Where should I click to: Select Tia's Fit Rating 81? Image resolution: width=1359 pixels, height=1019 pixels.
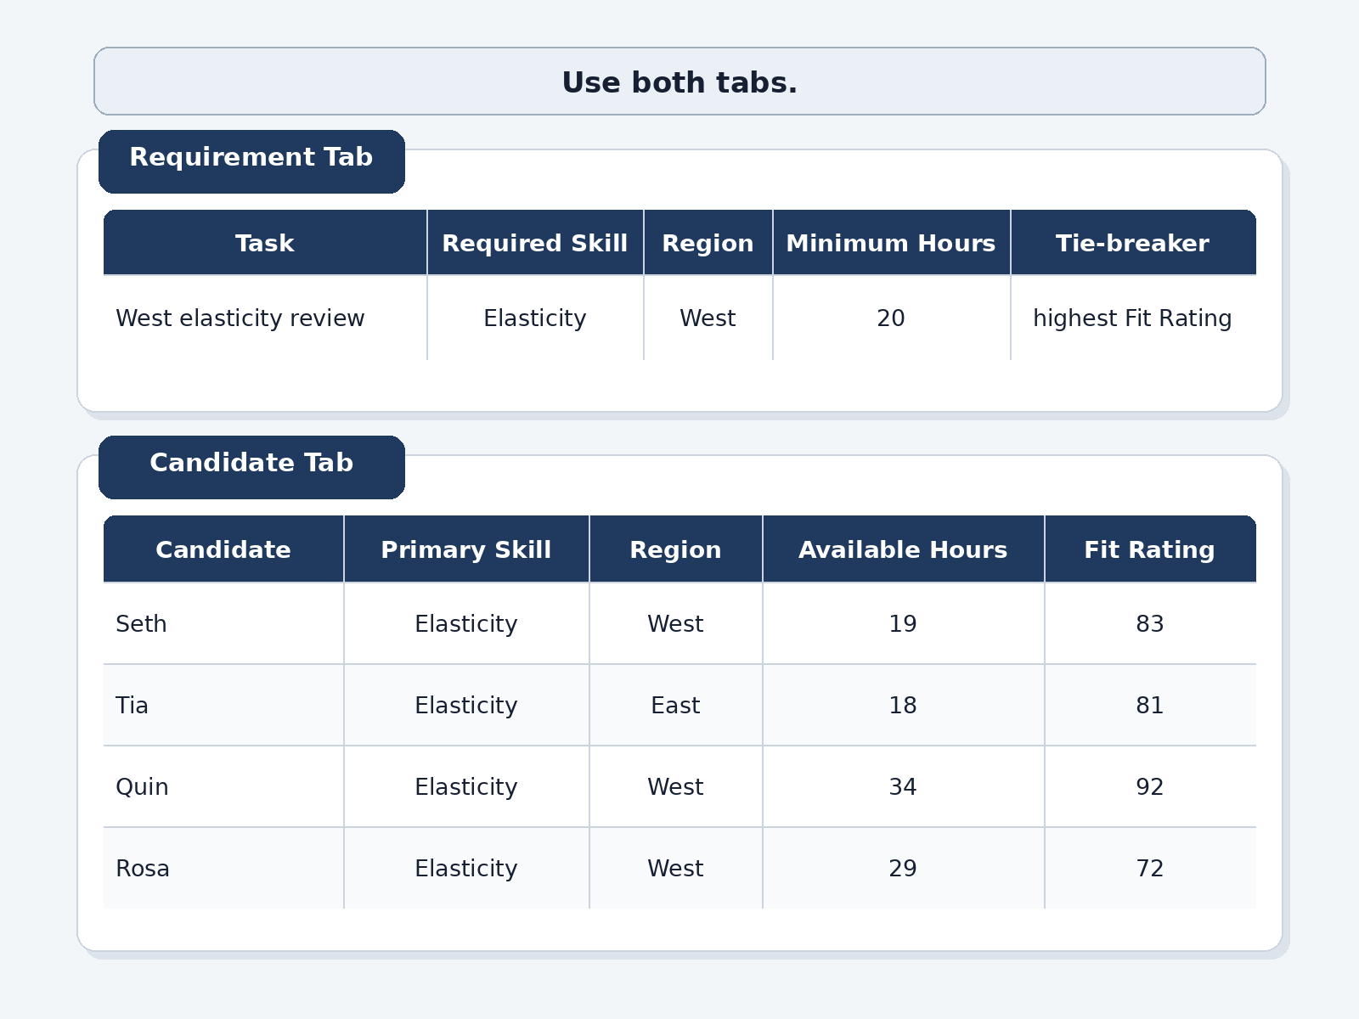point(1150,706)
